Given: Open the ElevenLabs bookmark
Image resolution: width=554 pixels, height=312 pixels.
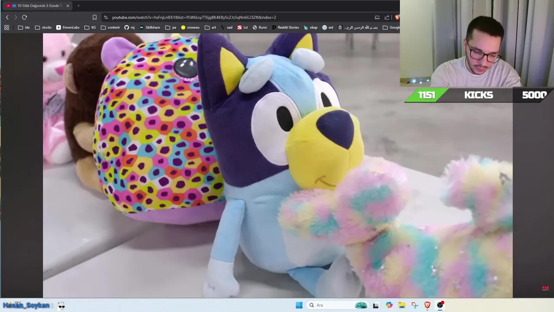Looking at the screenshot, I should (x=68, y=27).
